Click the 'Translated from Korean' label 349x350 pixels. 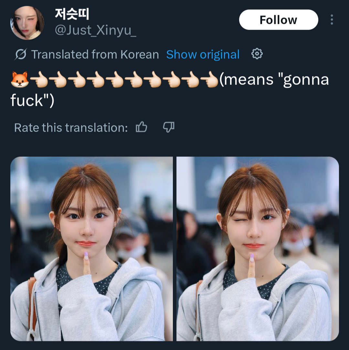[x=95, y=54]
